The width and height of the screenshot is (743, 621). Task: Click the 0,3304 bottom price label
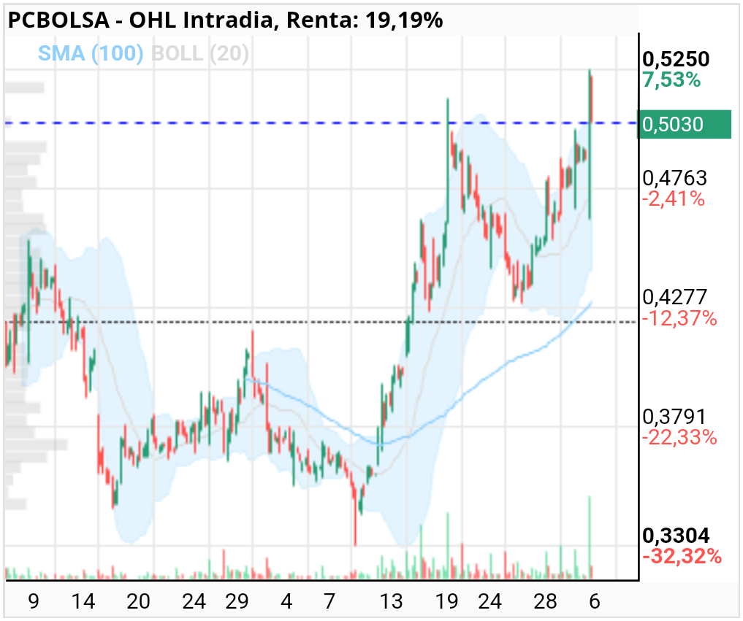coord(676,536)
